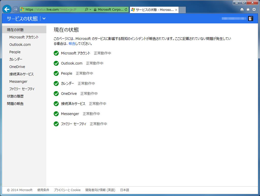The height and width of the screenshot is (196, 260).
Task: Click 正常動作中 text beside OneDrive
Action: coord(89,94)
